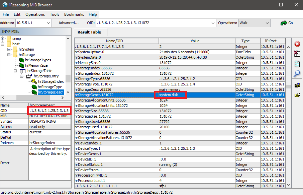Click the Advanced... button
The image size is (303, 195).
click(x=69, y=23)
